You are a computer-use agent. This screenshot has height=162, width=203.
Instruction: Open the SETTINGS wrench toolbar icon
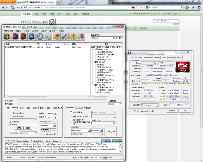tap(65, 37)
